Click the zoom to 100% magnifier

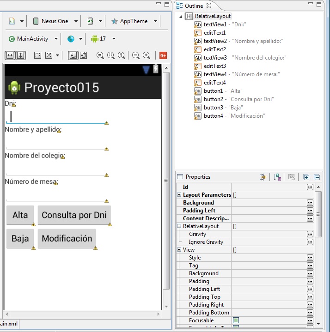pyautogui.click(x=122, y=55)
